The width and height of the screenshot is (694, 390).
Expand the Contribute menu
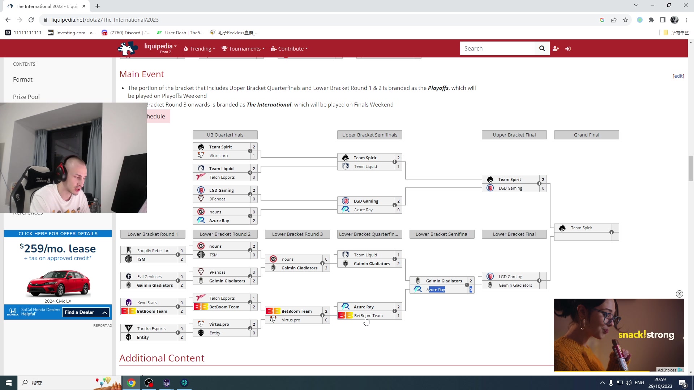(289, 49)
